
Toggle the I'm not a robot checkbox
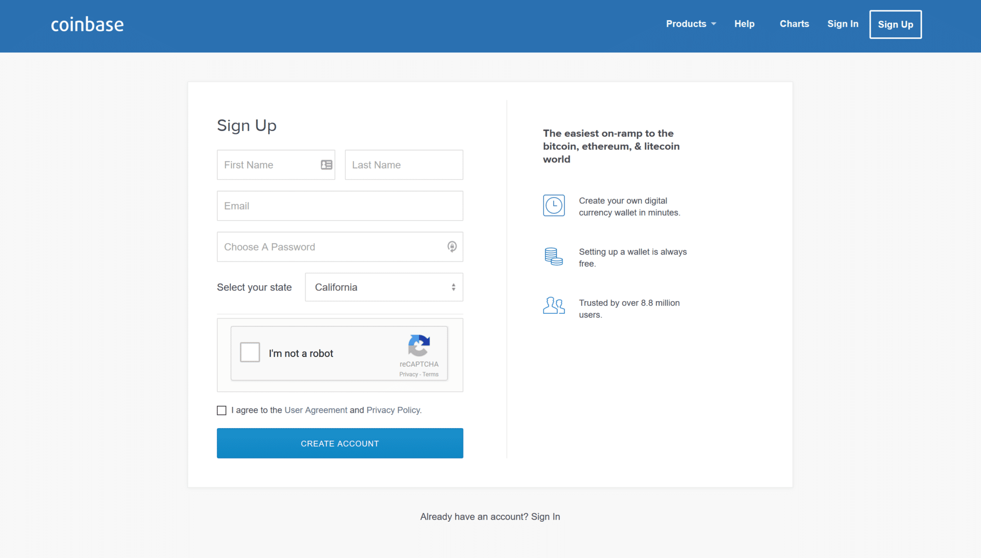(250, 353)
